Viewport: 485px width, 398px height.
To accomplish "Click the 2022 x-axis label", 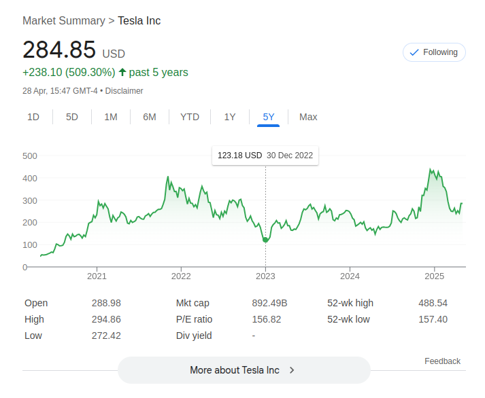I will point(181,276).
